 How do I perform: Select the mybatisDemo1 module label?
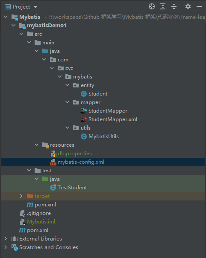(47, 26)
